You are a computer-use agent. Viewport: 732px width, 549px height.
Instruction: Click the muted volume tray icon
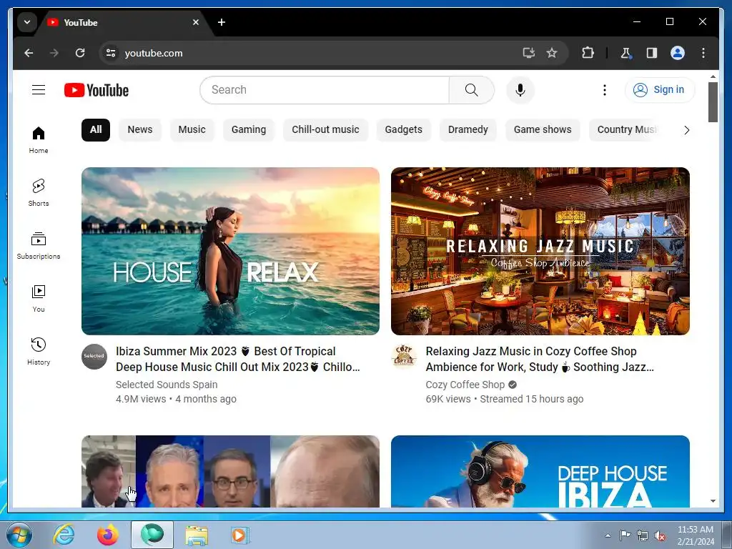[660, 535]
